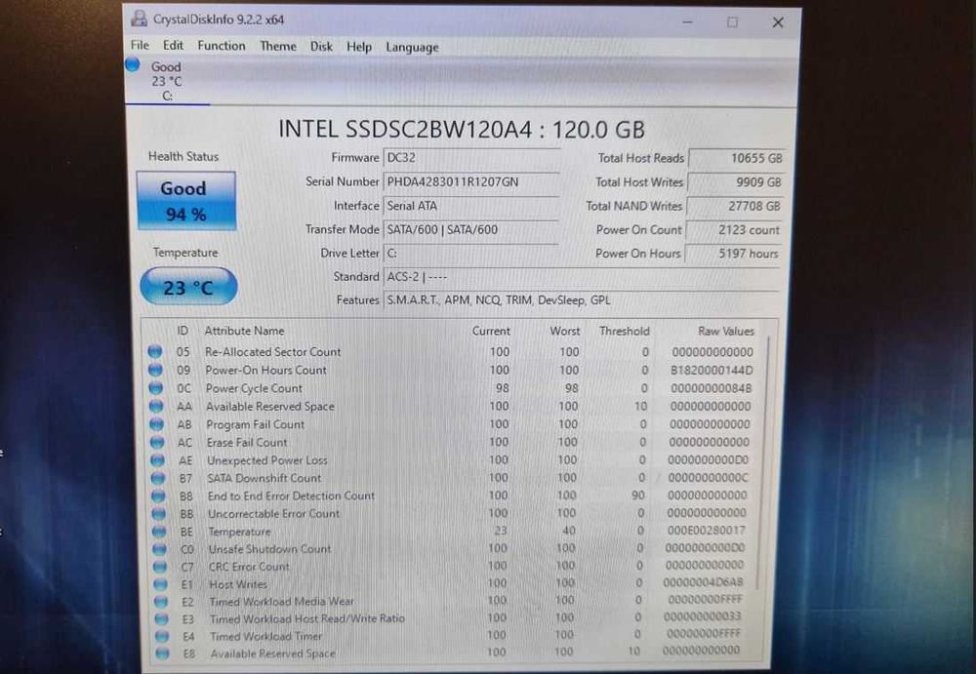This screenshot has width=976, height=674.
Task: Click the Good 94 % health status button
Action: coord(186,201)
